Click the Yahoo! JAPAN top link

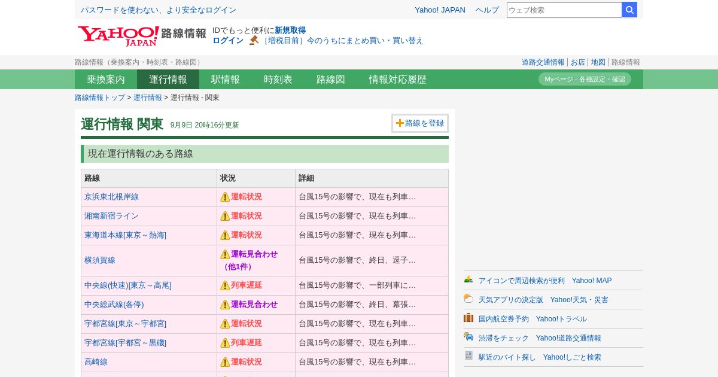pyautogui.click(x=440, y=10)
